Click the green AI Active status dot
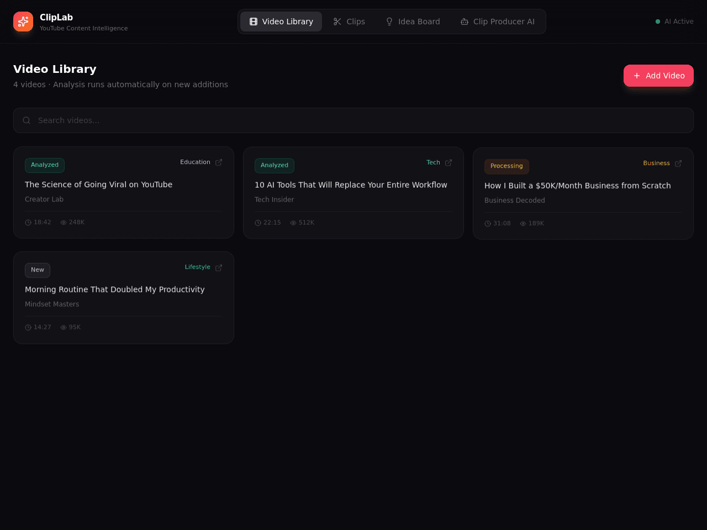This screenshot has width=707, height=530. point(658,22)
